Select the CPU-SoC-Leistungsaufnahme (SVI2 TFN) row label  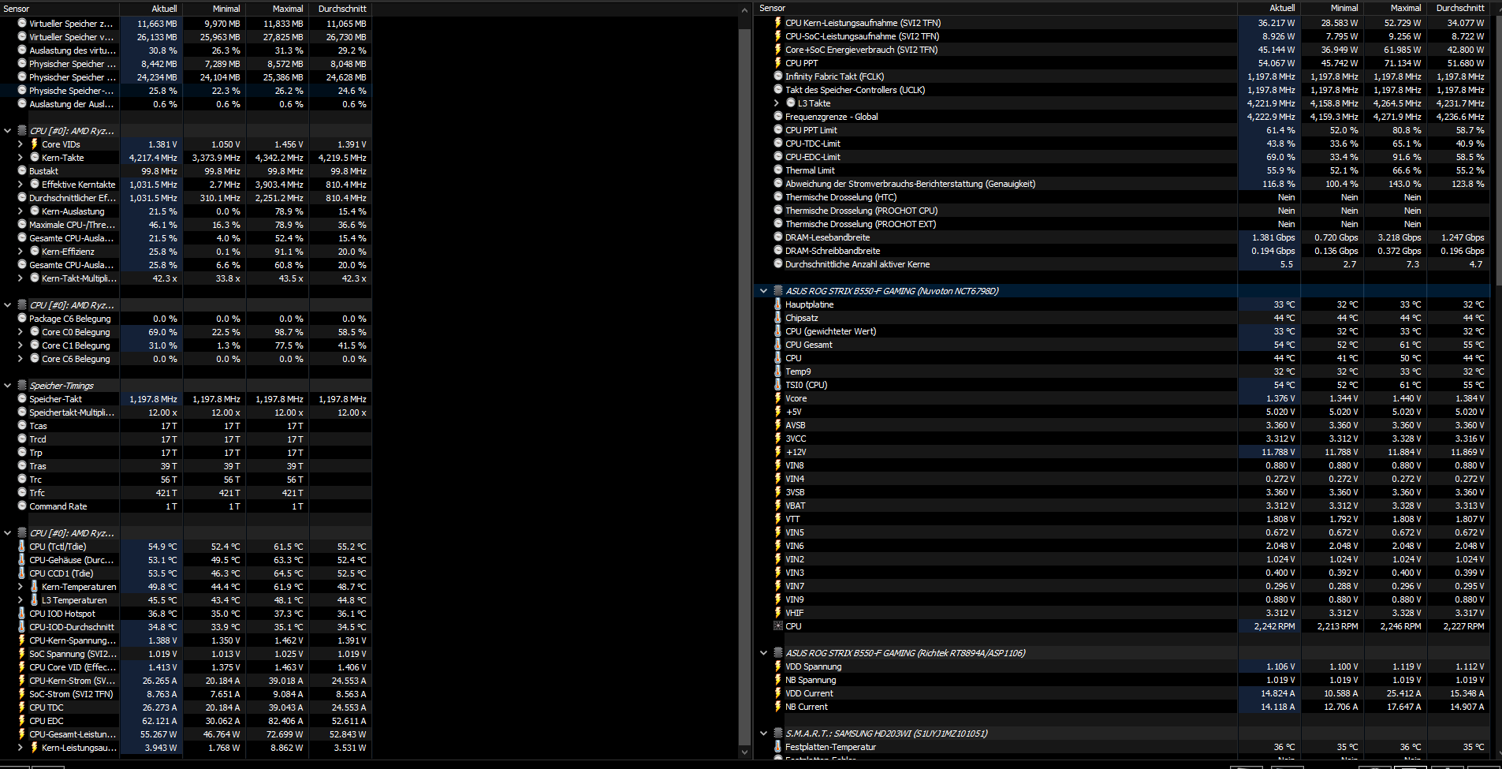pos(862,36)
